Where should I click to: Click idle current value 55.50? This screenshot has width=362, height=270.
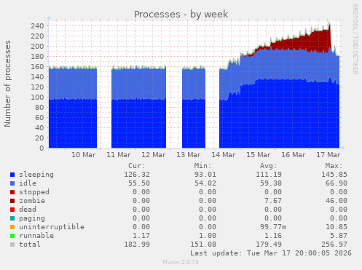tap(139, 183)
